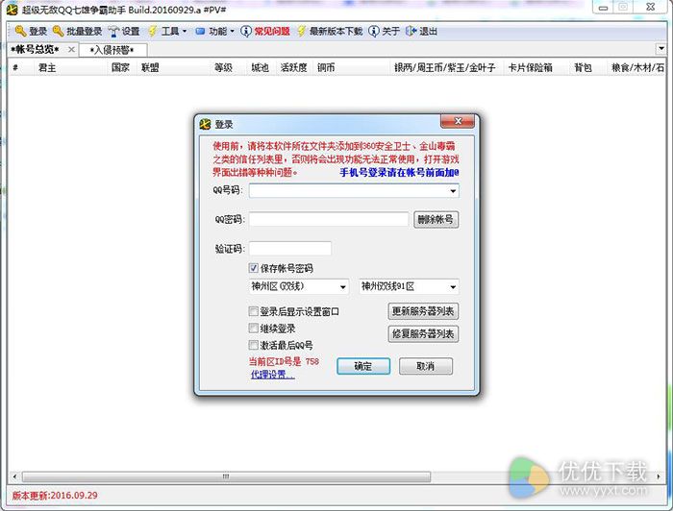Image resolution: width=673 pixels, height=511 pixels.
Task: Click the horizontal scrollbar thumb
Action: 226,476
